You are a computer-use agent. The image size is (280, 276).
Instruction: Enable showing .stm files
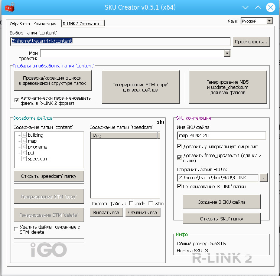coord(151,203)
